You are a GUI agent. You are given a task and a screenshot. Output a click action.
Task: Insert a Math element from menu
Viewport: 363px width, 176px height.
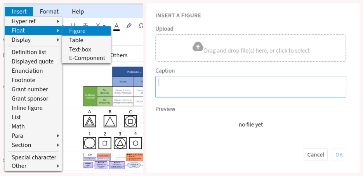pos(18,126)
